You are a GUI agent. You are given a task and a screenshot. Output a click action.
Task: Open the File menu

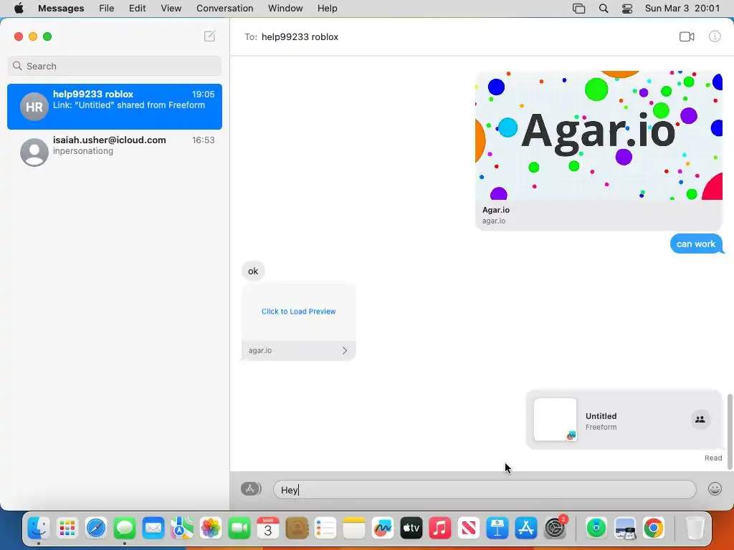(107, 9)
